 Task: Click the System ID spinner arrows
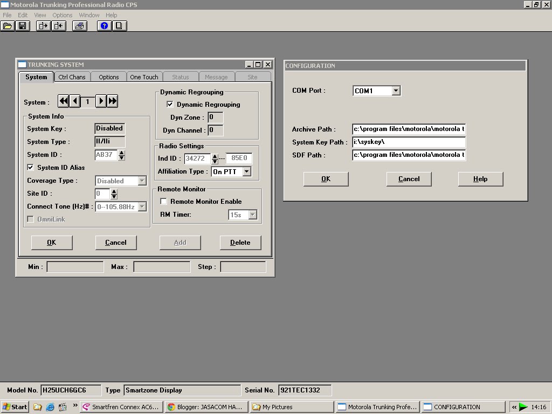[x=121, y=155]
